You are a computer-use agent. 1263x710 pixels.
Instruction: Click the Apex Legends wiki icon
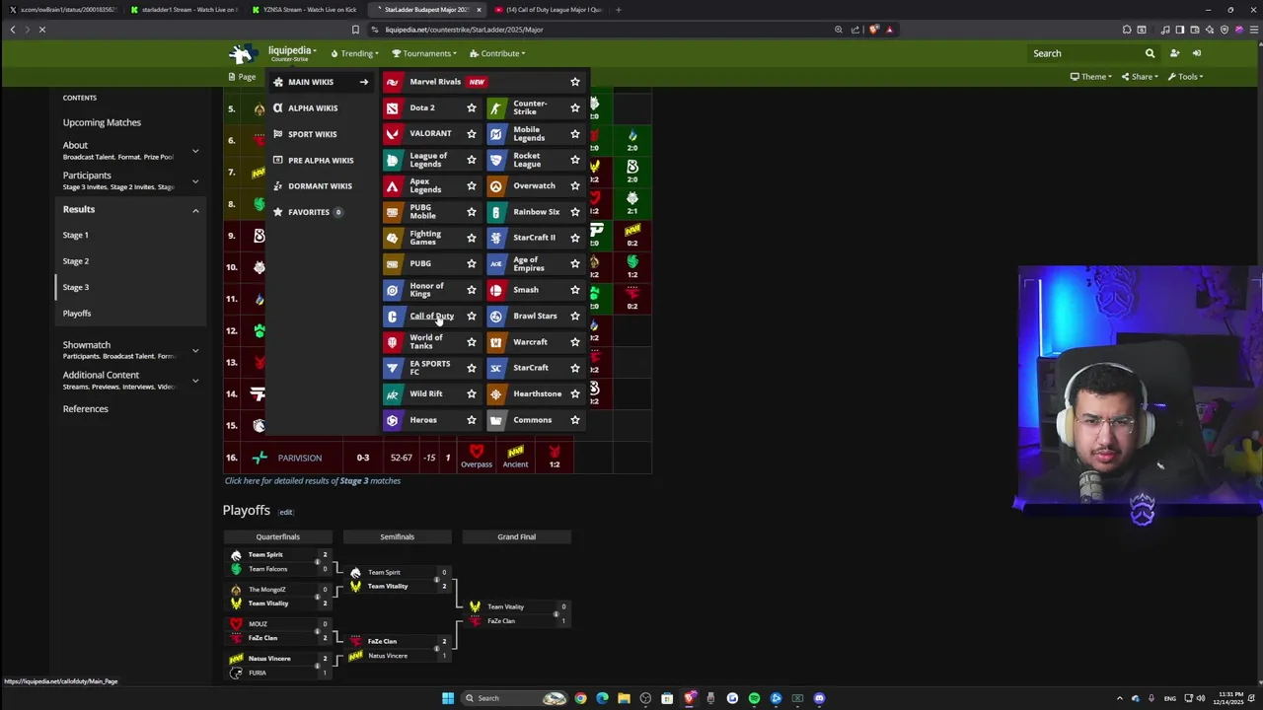pos(393,185)
